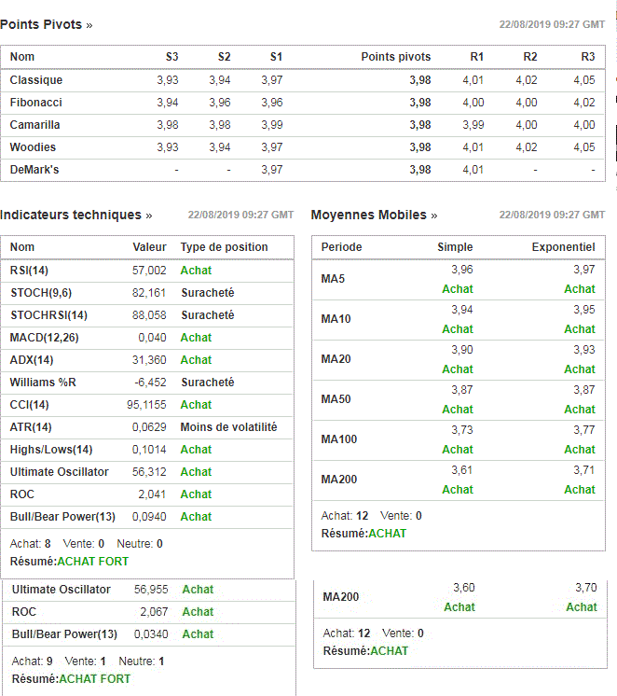Image resolution: width=617 pixels, height=696 pixels.
Task: Click the RSI(14) indicator name
Action: [x=29, y=271]
